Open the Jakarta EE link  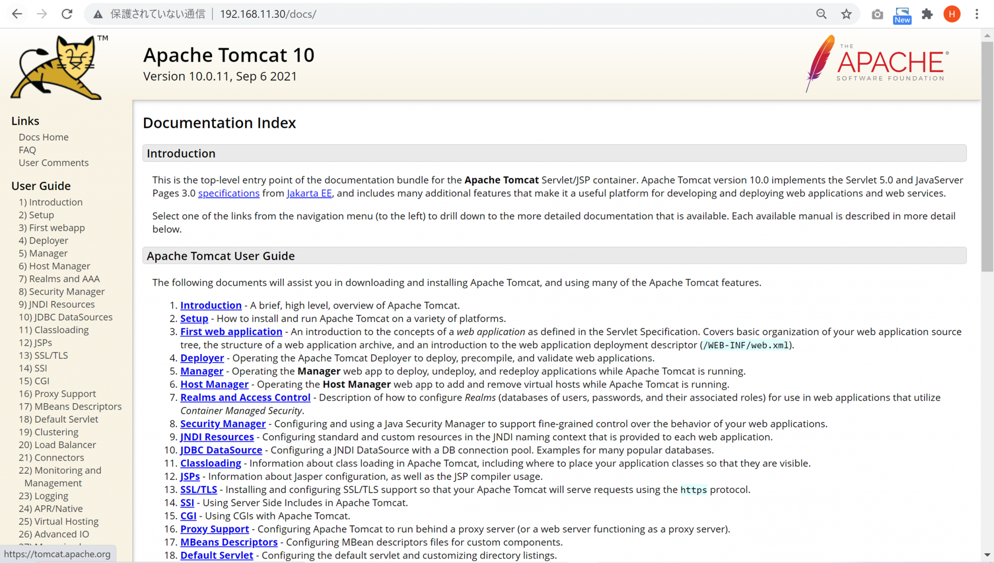(309, 193)
